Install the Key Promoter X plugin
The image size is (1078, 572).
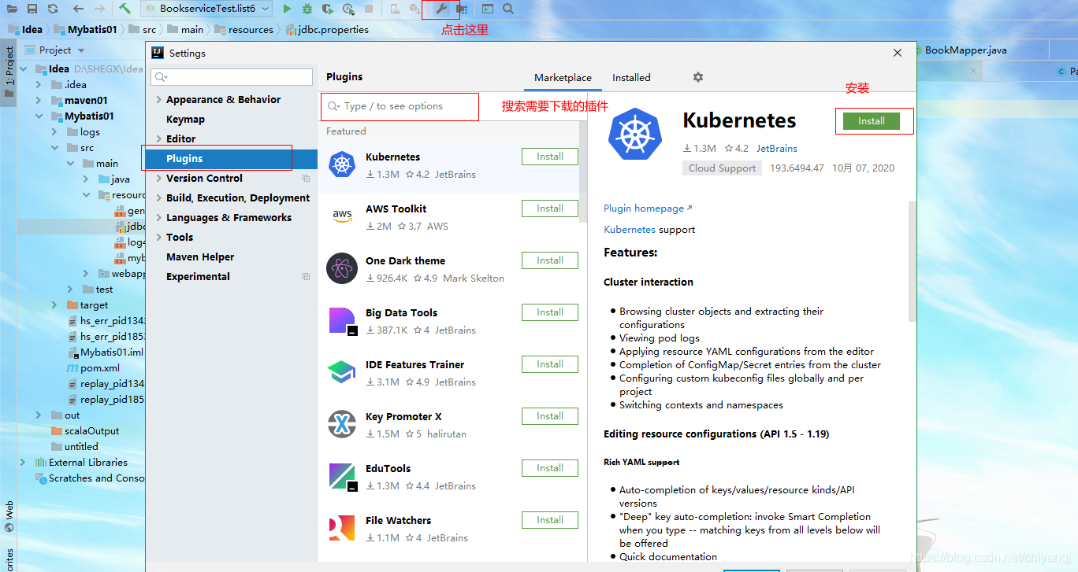(550, 416)
